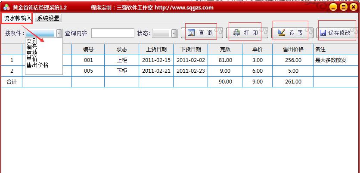Choose 编号 in the condition list
Screen dimensions: 360x173
32,47
